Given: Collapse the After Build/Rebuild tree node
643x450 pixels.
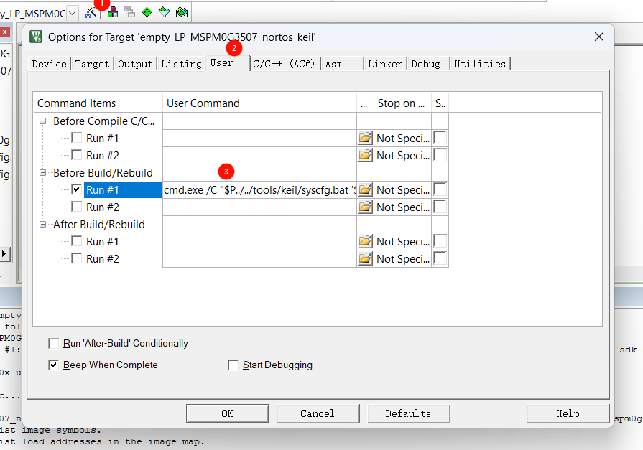Looking at the screenshot, I should pyautogui.click(x=44, y=225).
